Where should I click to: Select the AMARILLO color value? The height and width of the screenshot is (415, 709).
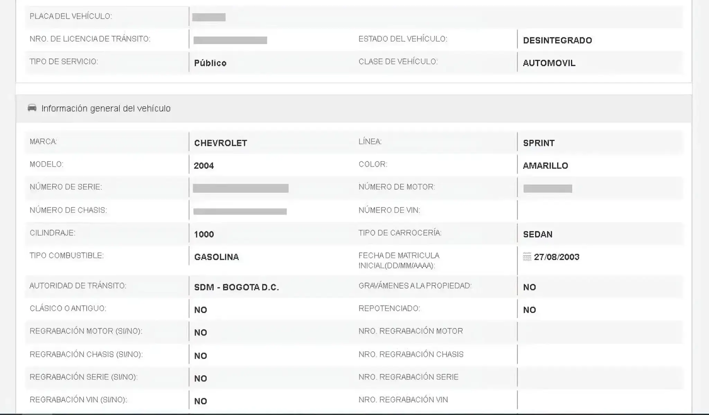[x=545, y=166]
